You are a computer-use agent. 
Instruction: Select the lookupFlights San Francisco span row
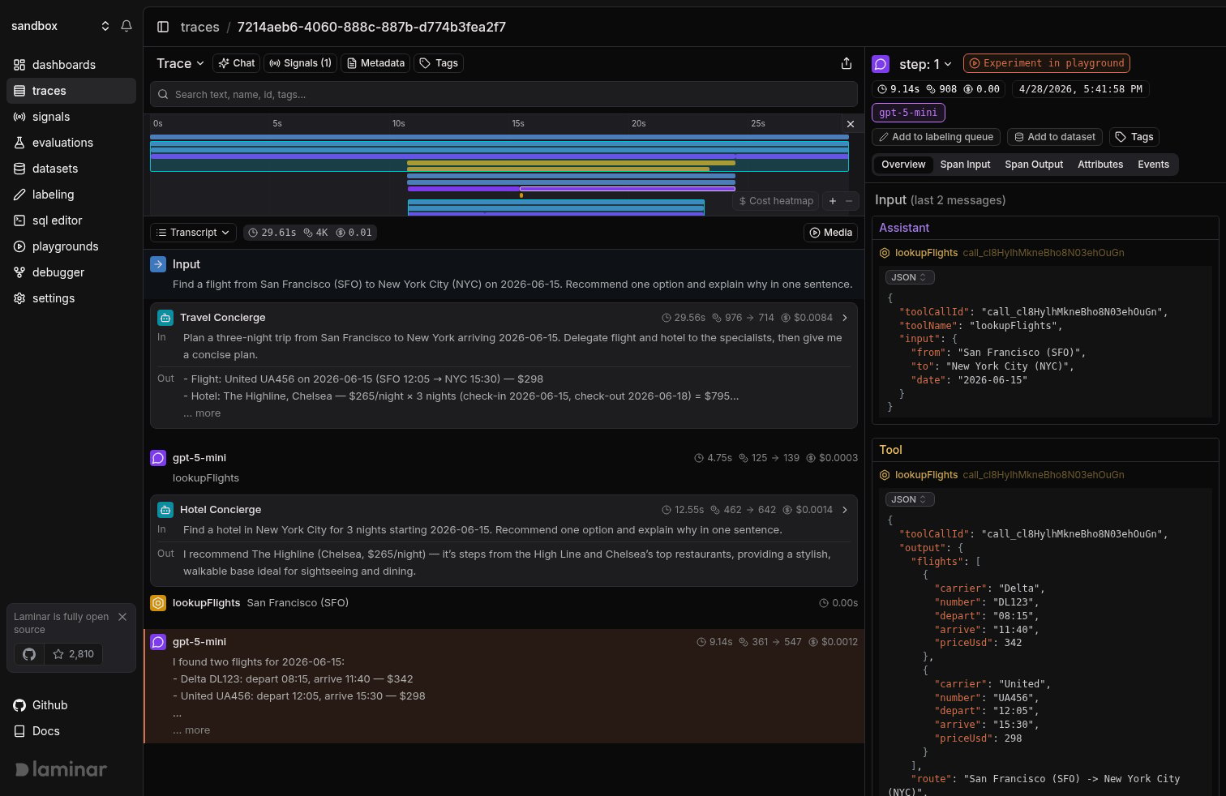[504, 603]
